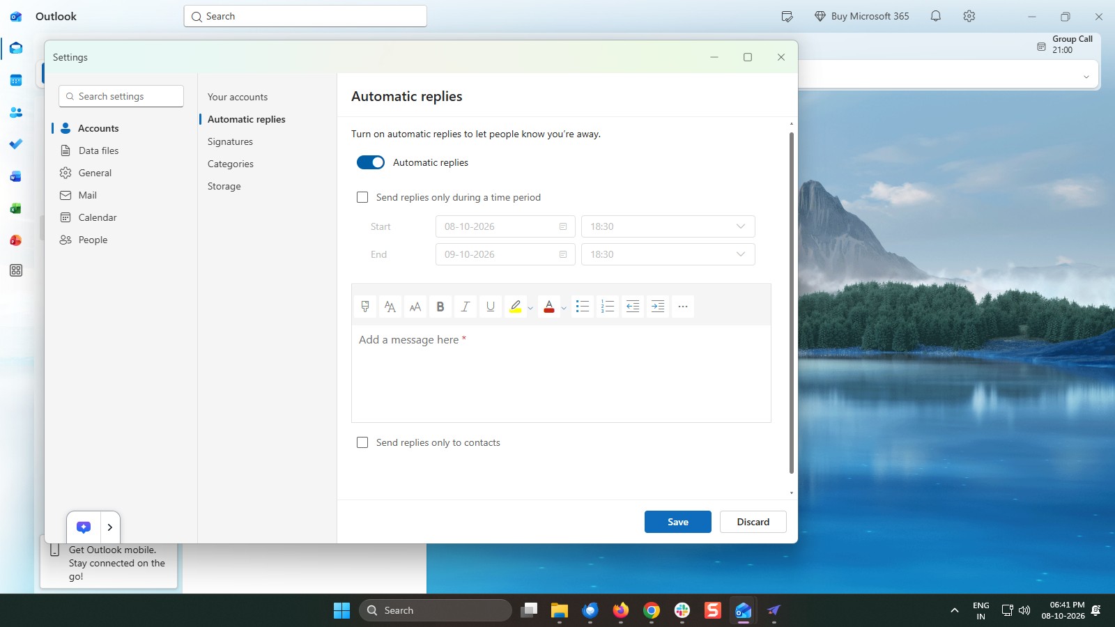
Task: Select Calendar in settings sidebar
Action: pyautogui.click(x=120, y=217)
